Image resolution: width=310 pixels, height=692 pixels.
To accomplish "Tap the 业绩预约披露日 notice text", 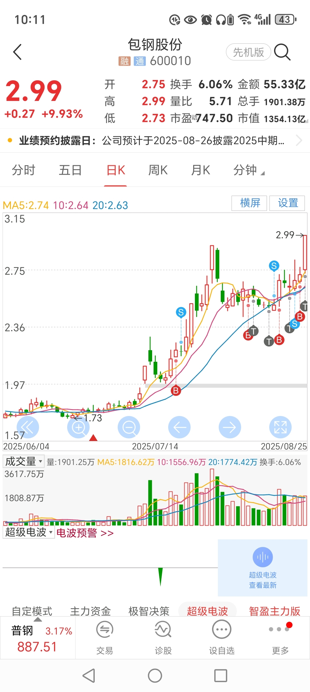I will (152, 141).
